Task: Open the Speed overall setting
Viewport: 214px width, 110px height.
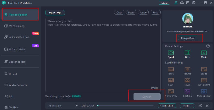Action: pos(171,53)
